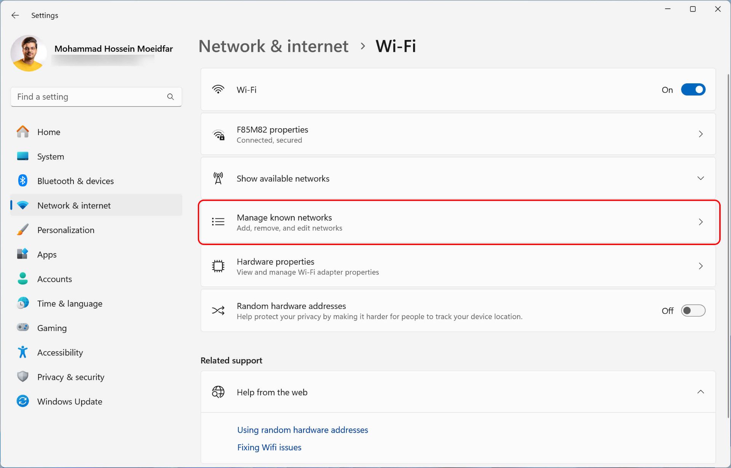Click the list icon beside Manage known networks
This screenshot has height=468, width=731.
[x=218, y=221]
